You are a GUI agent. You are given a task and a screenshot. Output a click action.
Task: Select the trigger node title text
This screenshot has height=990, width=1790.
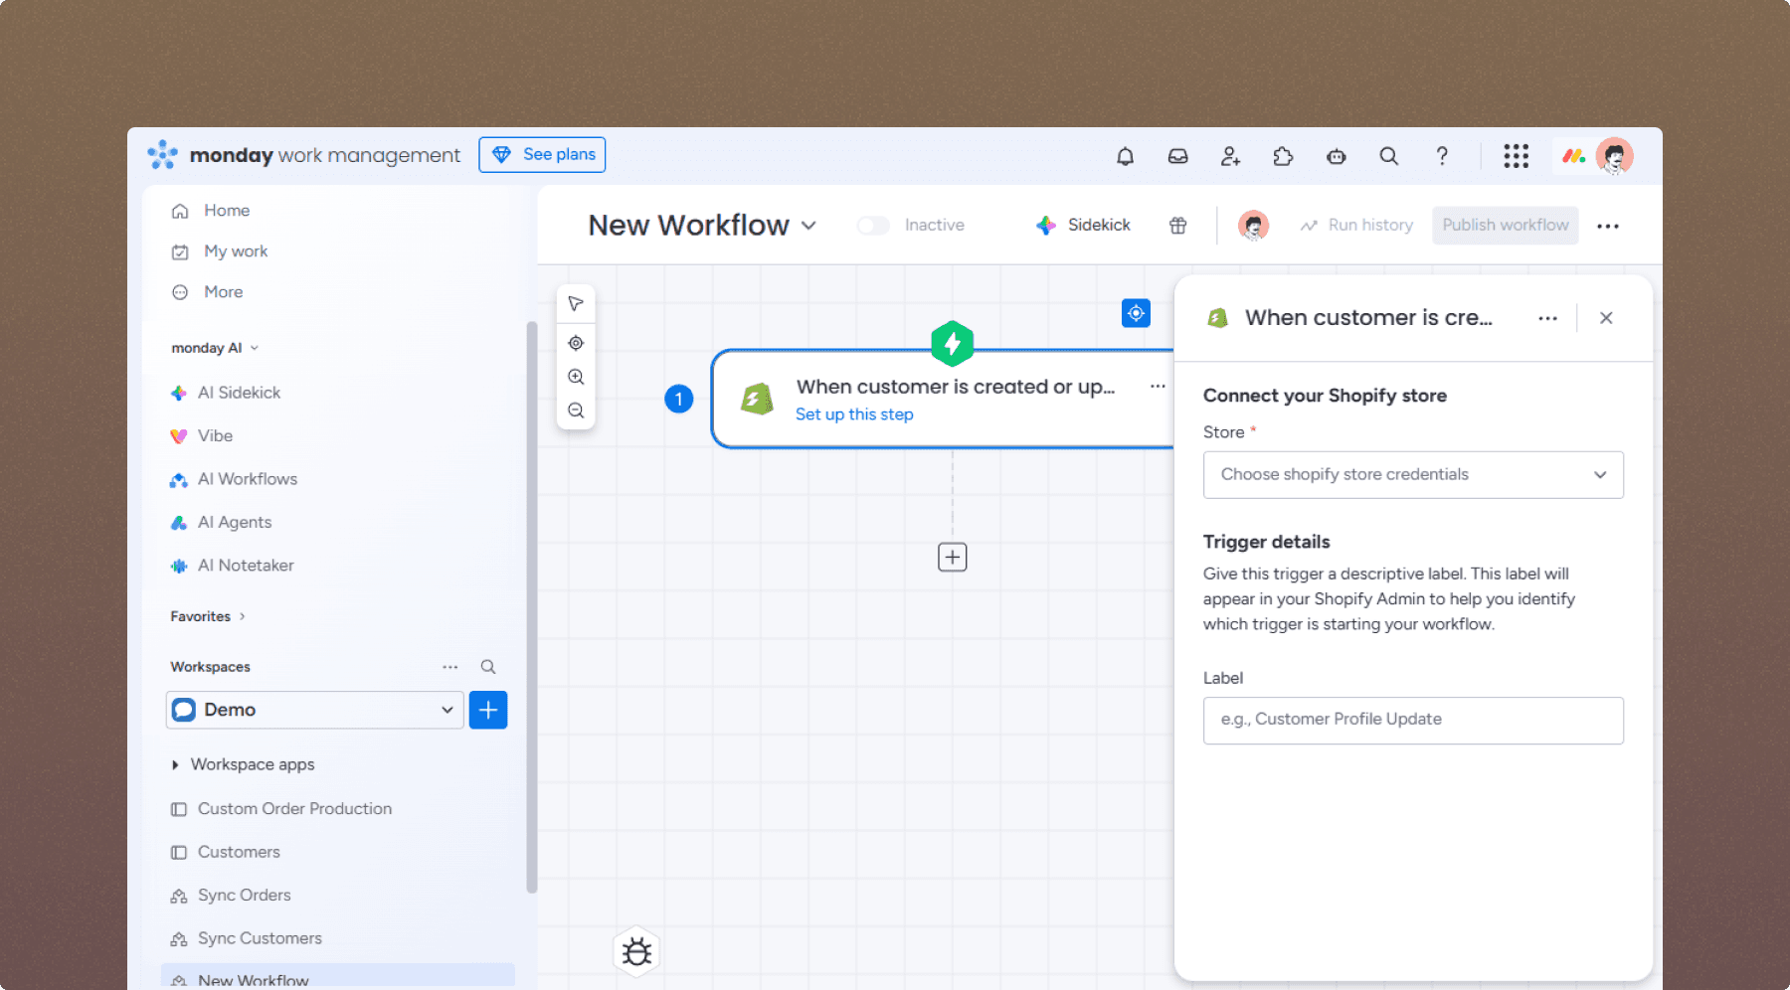pyautogui.click(x=956, y=387)
